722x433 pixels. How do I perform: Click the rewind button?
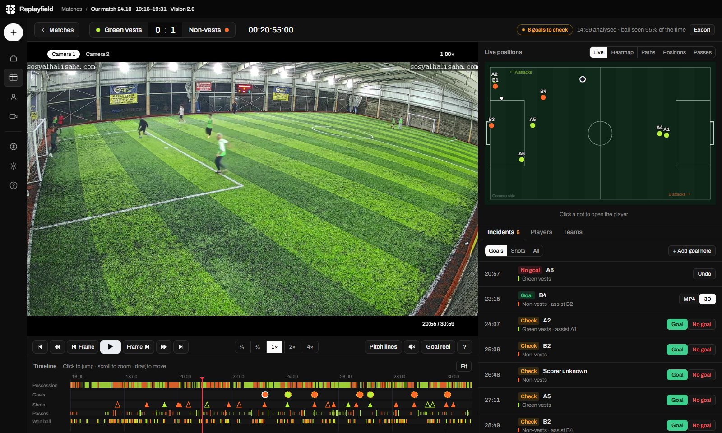(x=57, y=347)
